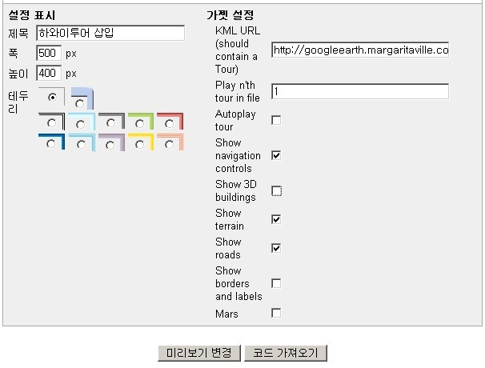This screenshot has width=485, height=368.
Task: Select the no-border radio option
Action: click(52, 98)
